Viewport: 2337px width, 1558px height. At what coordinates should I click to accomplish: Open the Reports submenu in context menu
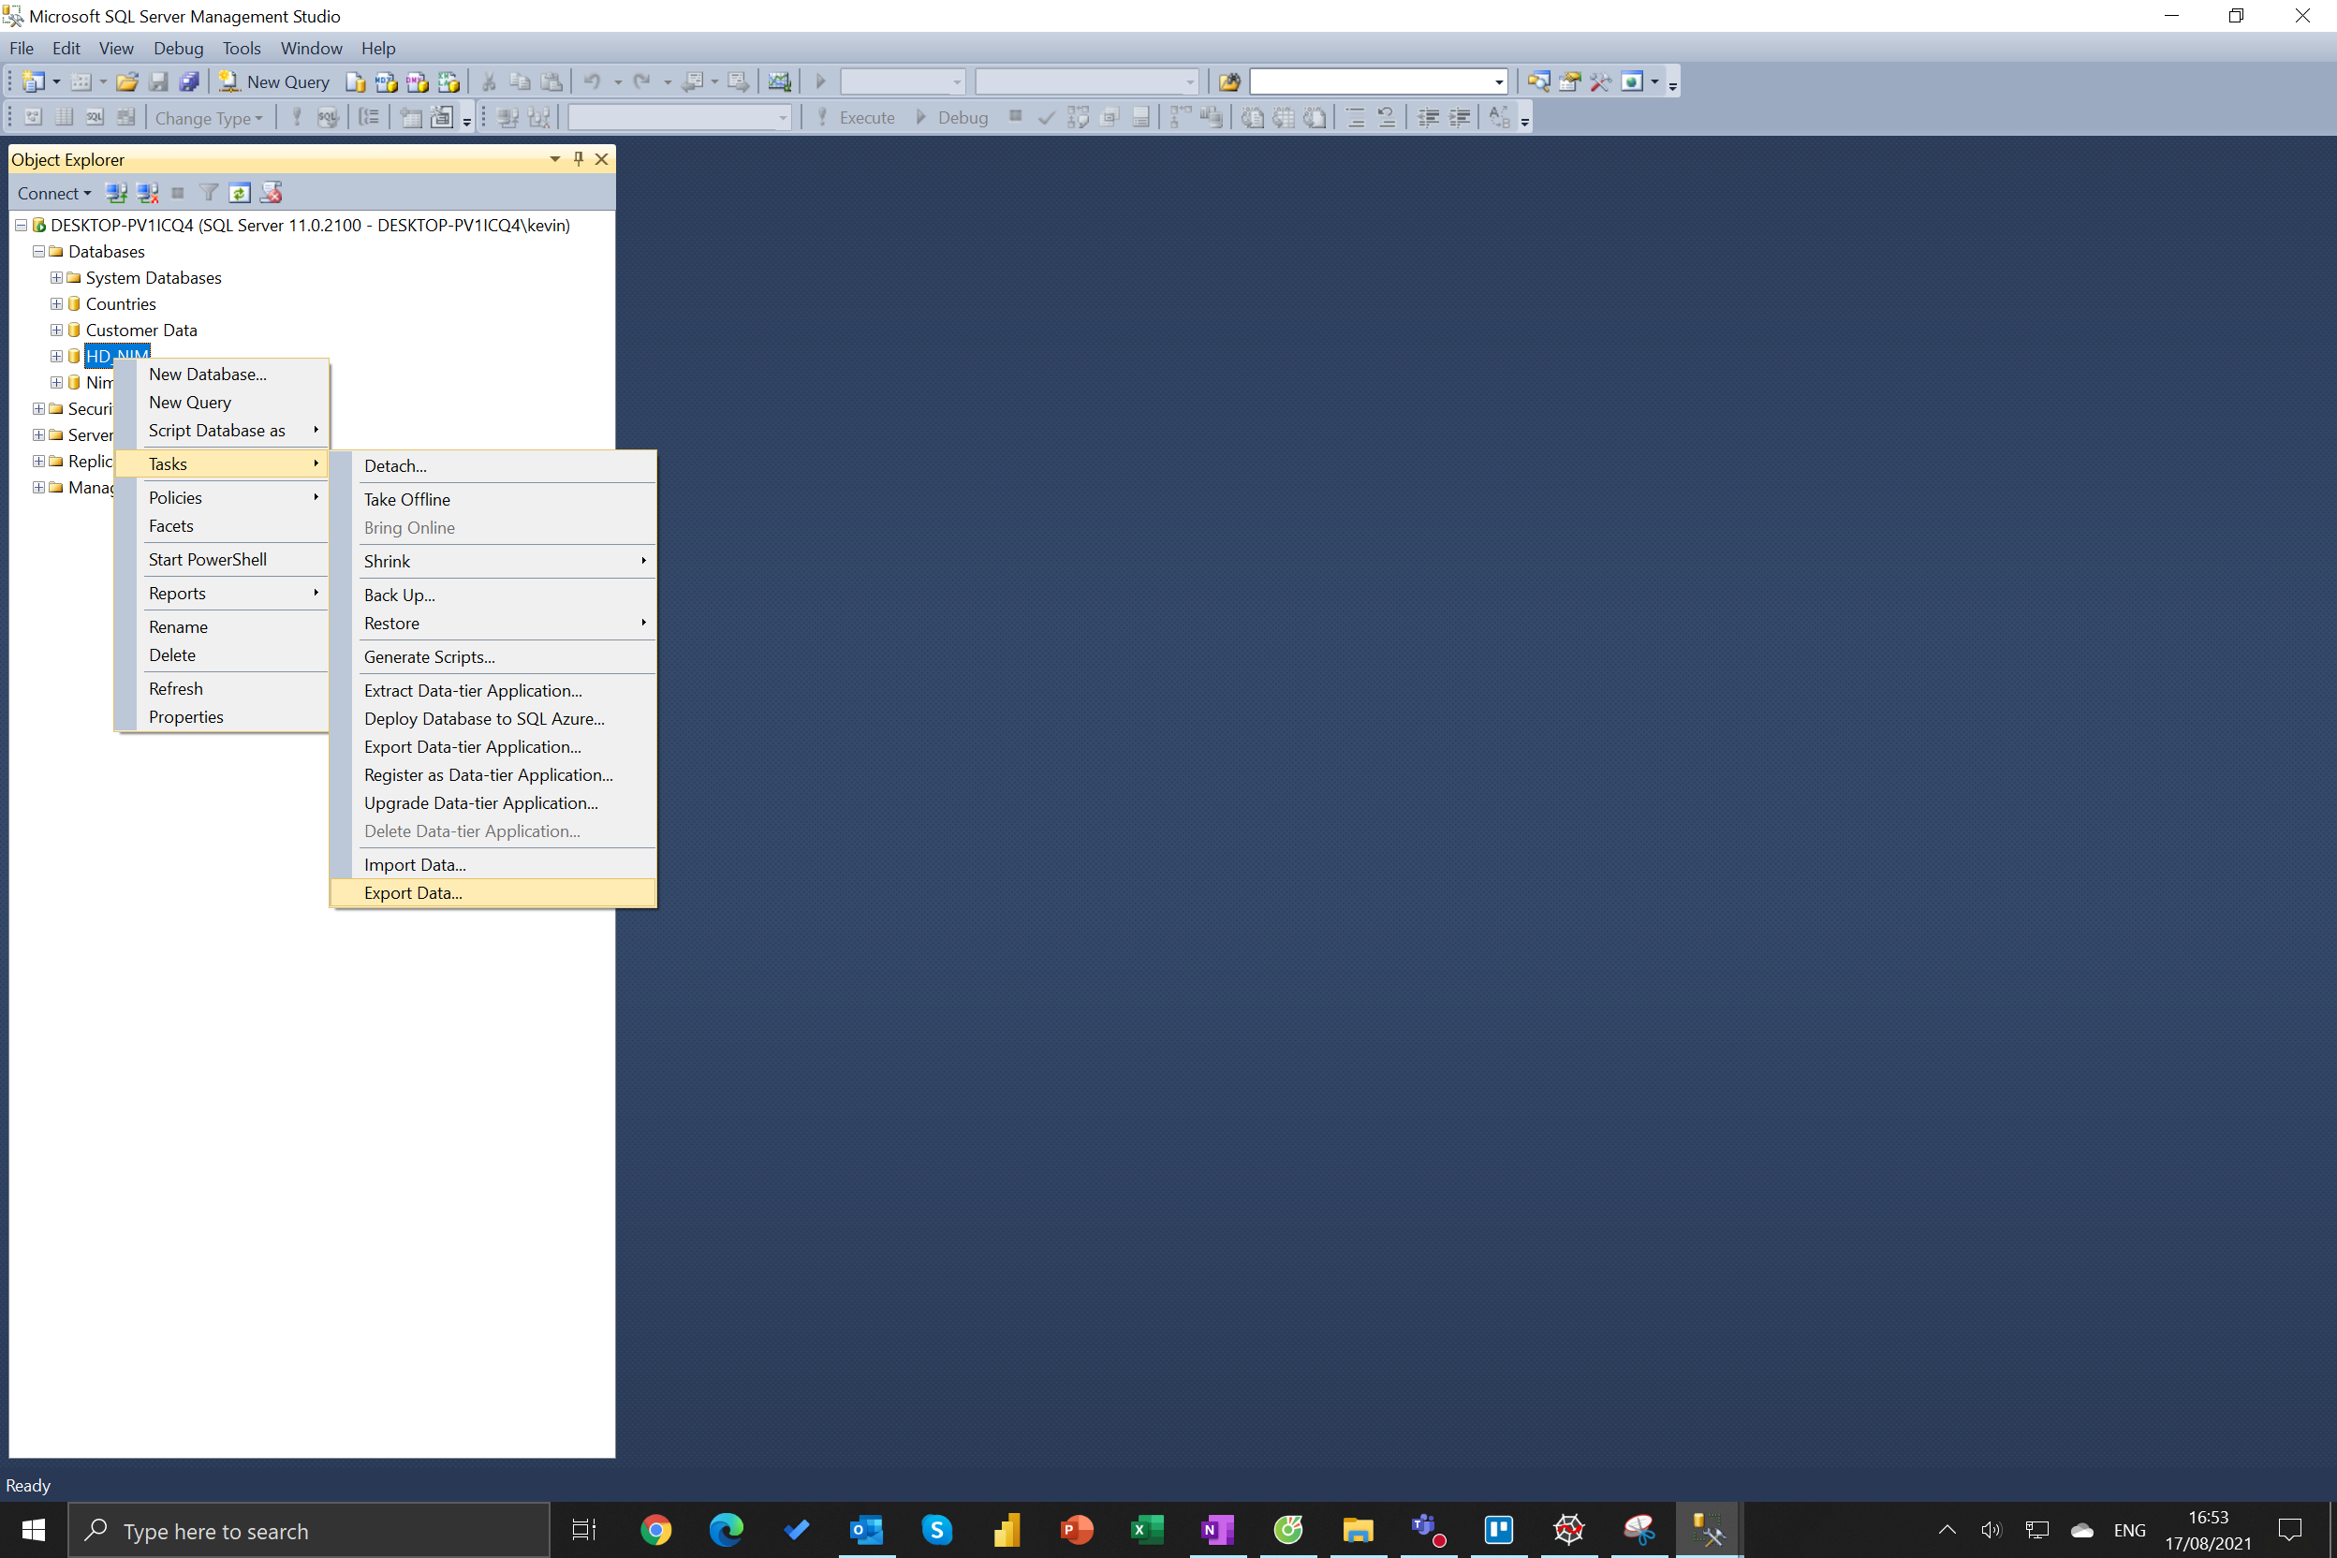tap(223, 594)
